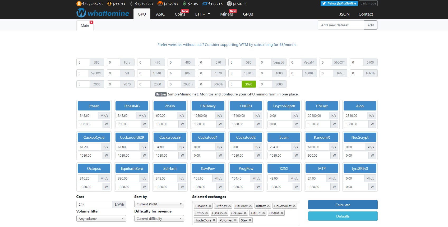Image resolution: width=448 pixels, height=227 pixels.
Task: Click the Defaults button
Action: 343,216
